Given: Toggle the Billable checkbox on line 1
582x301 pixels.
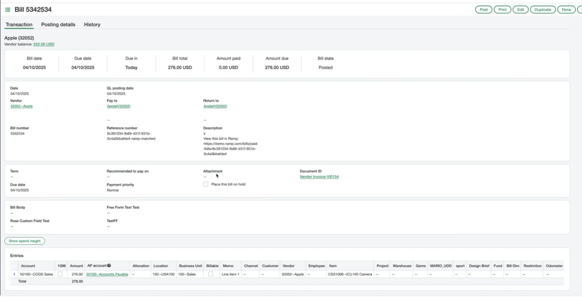Looking at the screenshot, I should pos(211,274).
